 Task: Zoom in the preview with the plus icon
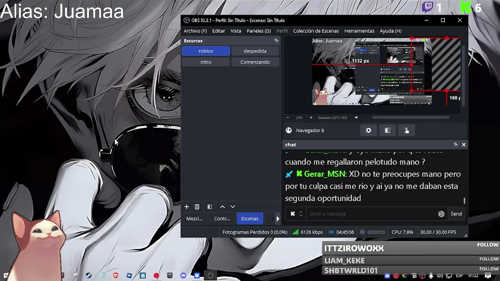[311, 117]
